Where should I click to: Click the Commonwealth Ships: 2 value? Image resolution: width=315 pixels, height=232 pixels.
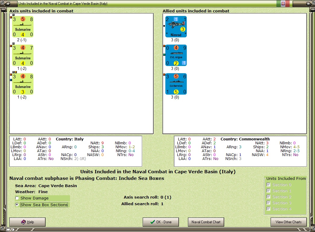click(x=261, y=147)
